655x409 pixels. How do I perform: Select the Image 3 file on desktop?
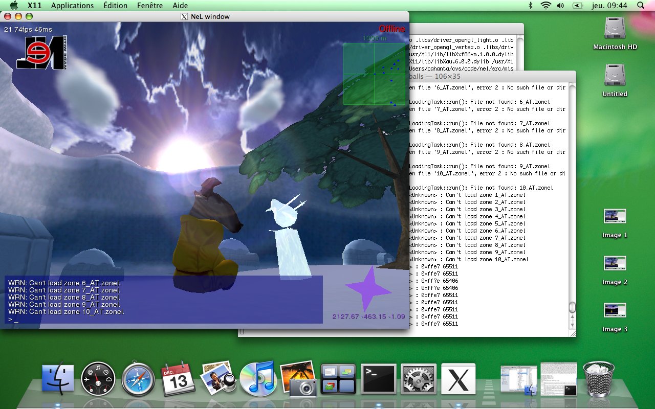(x=615, y=311)
